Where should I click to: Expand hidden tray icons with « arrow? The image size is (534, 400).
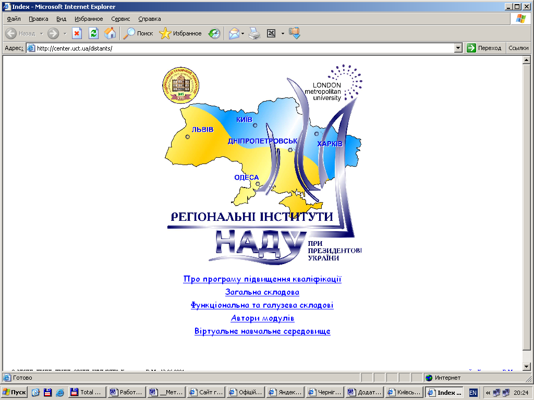click(488, 393)
